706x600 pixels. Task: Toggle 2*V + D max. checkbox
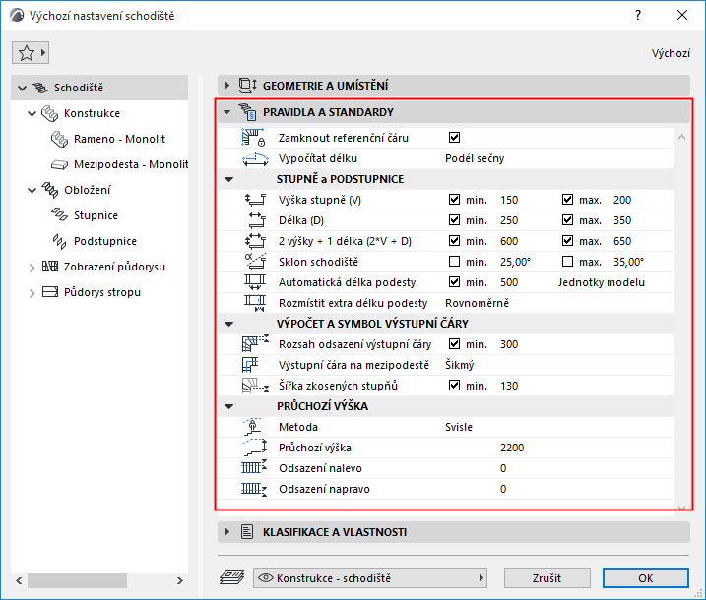coord(567,241)
